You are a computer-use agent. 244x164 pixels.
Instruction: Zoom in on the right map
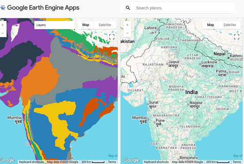point(127,25)
